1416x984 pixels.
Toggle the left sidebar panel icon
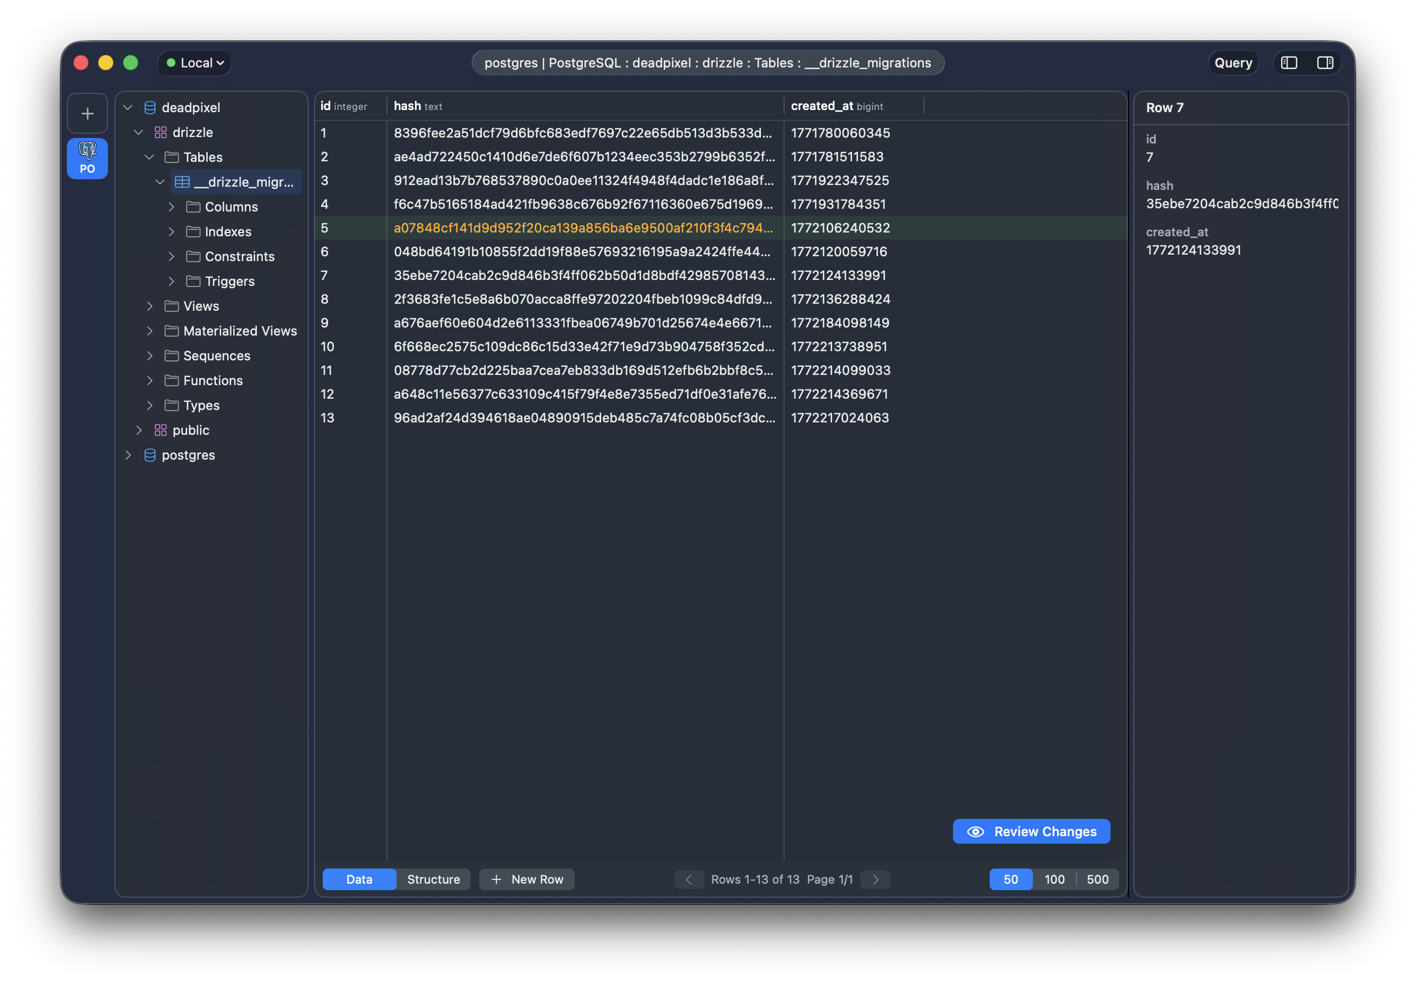click(x=1289, y=63)
